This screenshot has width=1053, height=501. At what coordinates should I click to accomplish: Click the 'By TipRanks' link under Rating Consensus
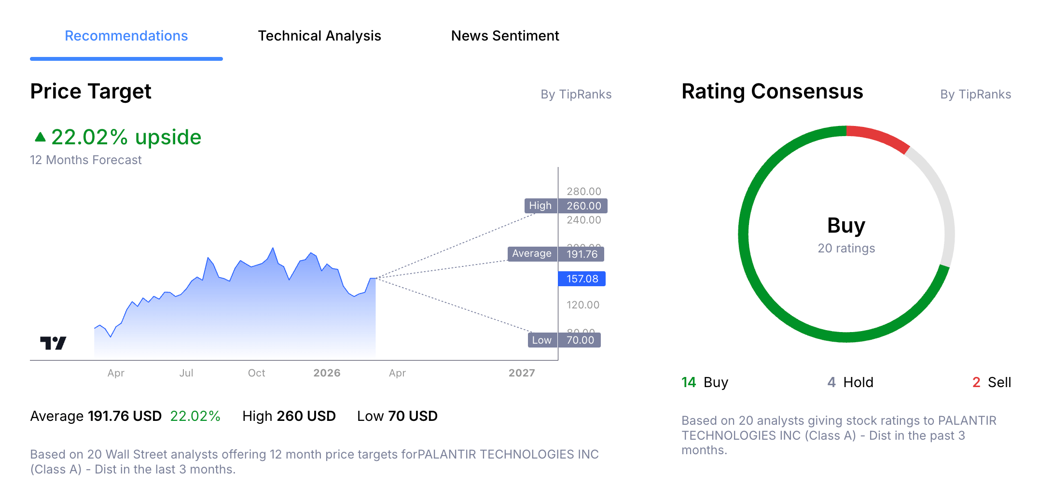coord(975,94)
